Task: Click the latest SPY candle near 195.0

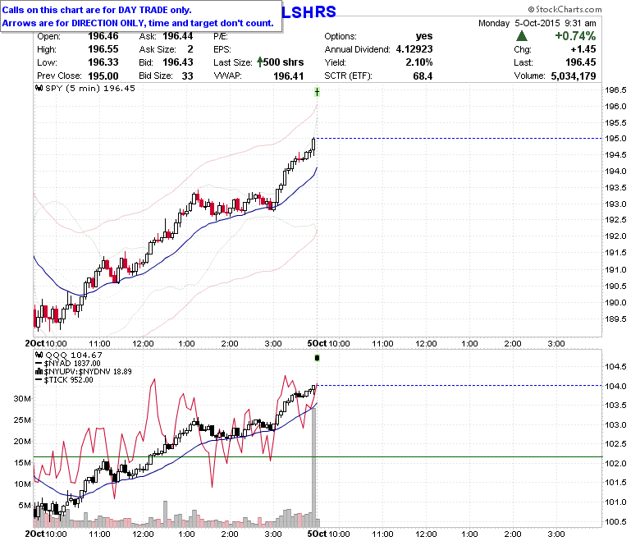Action: (x=313, y=145)
